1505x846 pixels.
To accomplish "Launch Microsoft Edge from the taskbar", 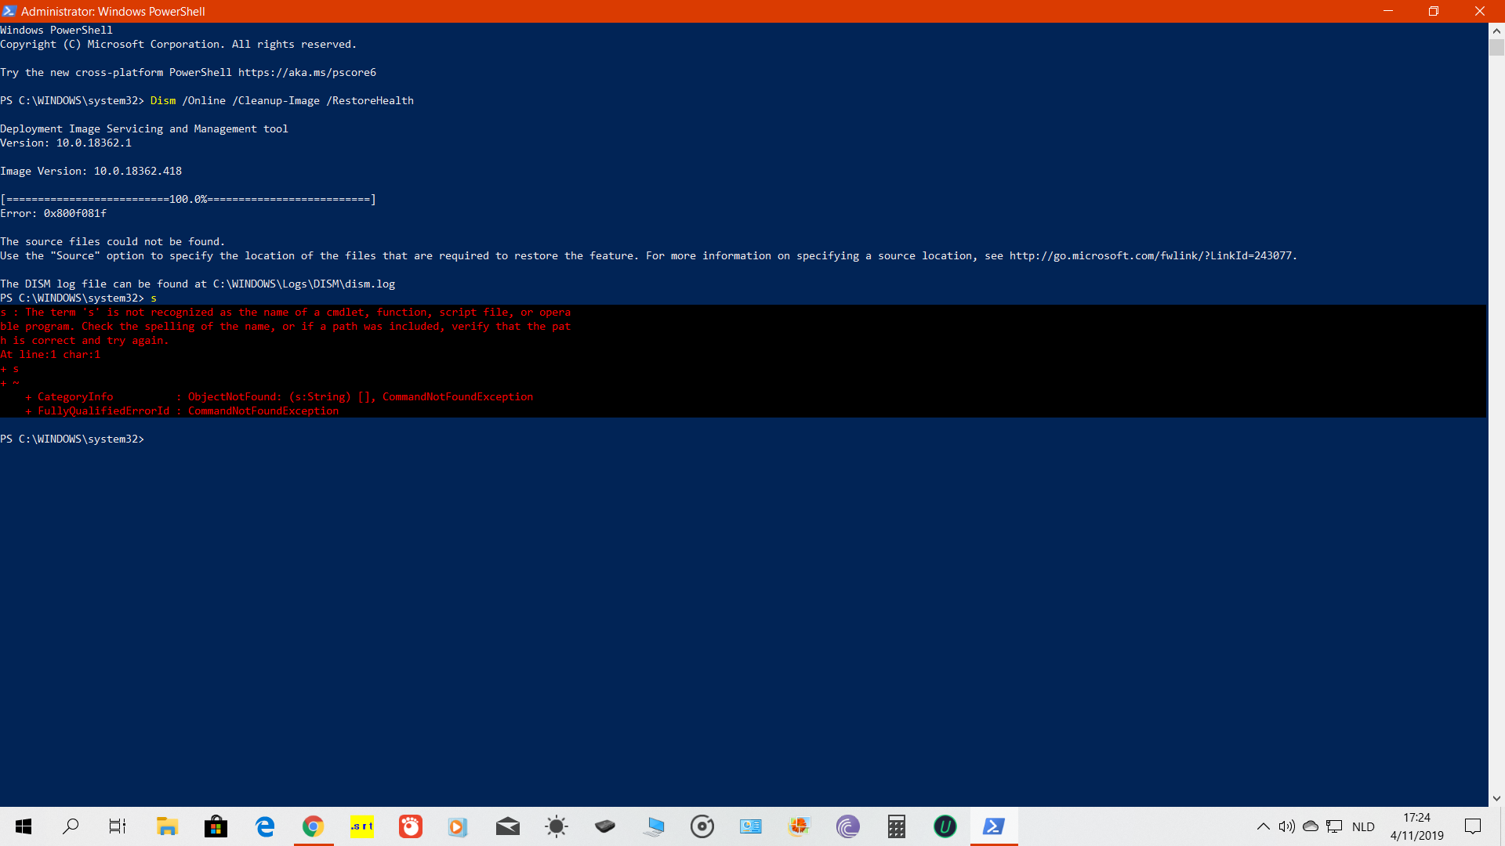I will click(x=265, y=826).
